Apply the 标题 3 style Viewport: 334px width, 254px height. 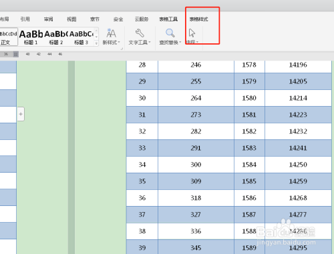pos(81,37)
